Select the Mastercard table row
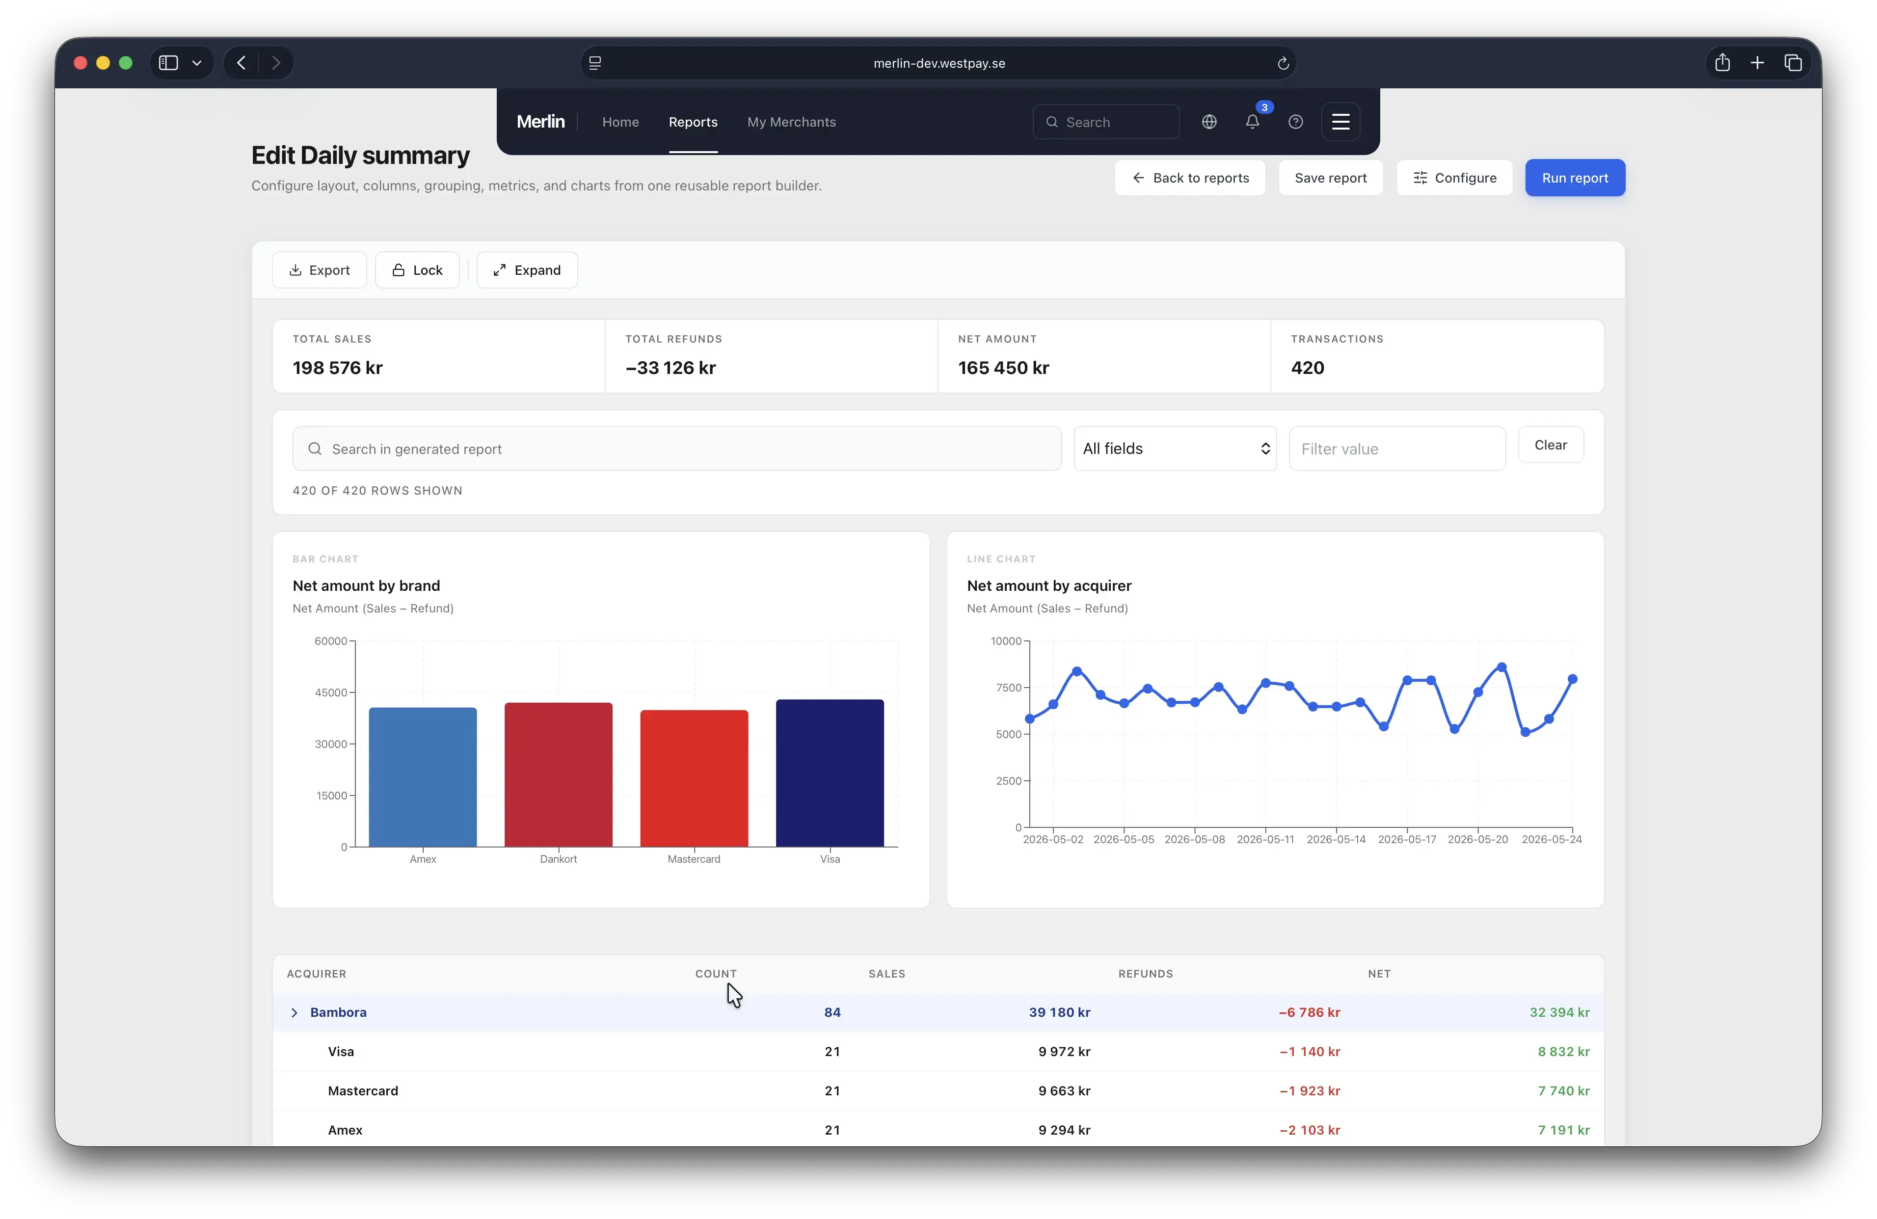1877x1219 pixels. pyautogui.click(x=938, y=1091)
